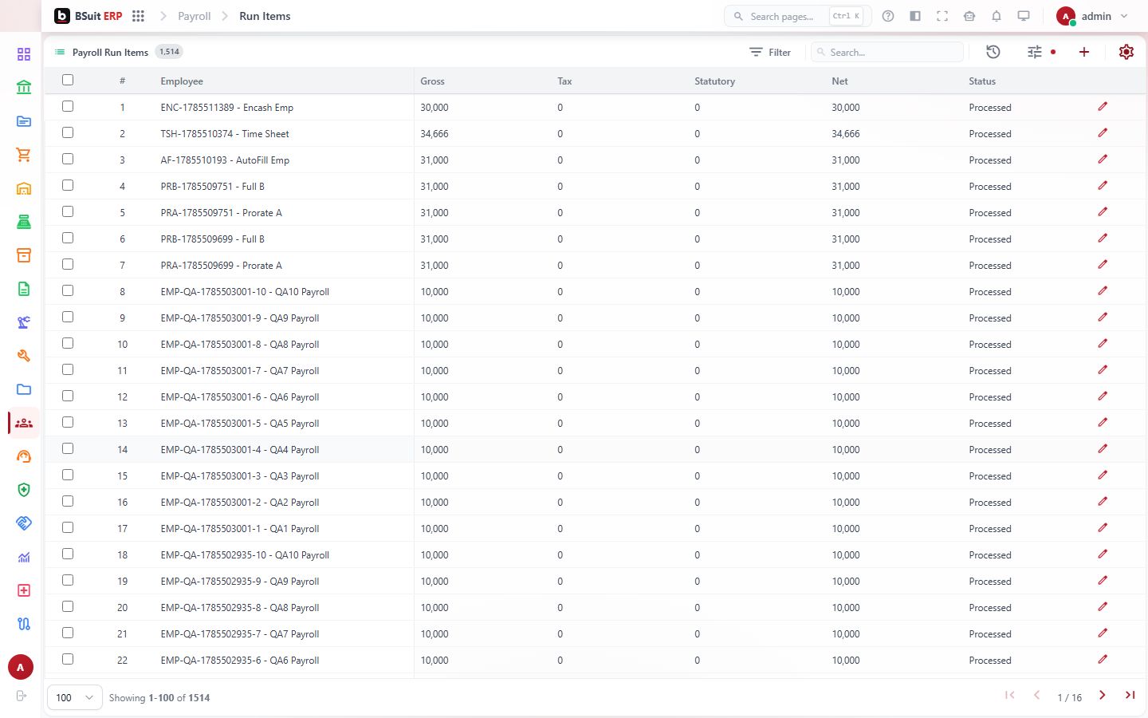Image resolution: width=1148 pixels, height=718 pixels.
Task: Tick checkbox for EMP-QA-1785503001-10 row
Action: 68,290
